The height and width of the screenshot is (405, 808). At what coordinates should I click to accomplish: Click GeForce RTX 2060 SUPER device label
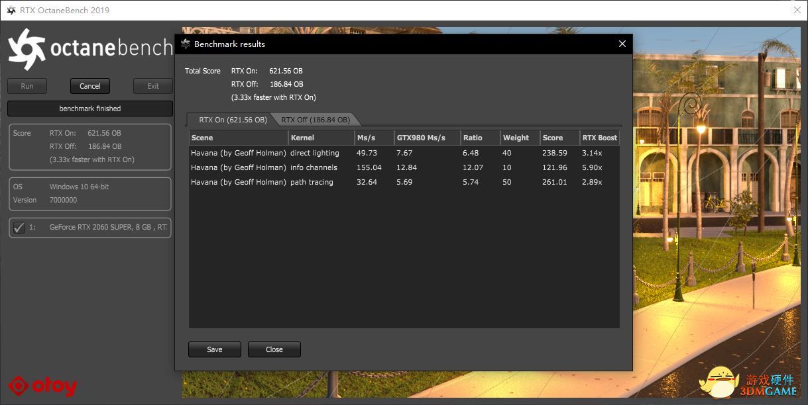pyautogui.click(x=109, y=227)
